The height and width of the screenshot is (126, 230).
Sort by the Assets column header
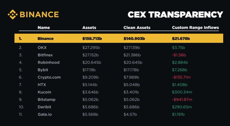(89, 28)
